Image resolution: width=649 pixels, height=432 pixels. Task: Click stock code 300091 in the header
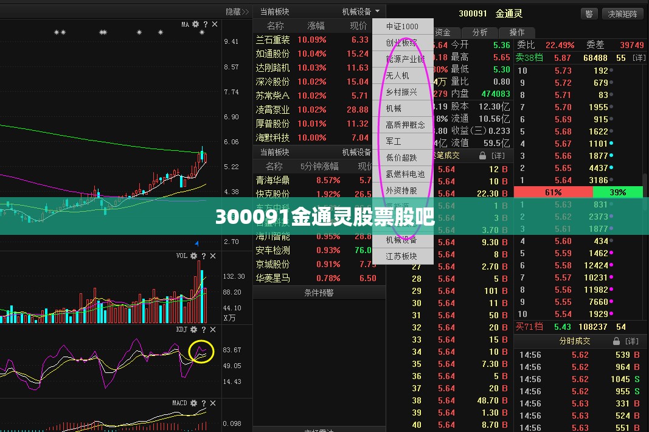tap(473, 13)
